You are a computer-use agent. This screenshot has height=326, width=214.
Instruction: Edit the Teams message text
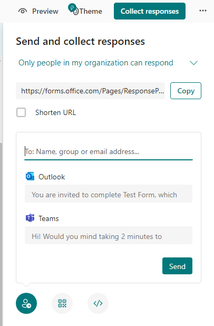tap(109, 235)
